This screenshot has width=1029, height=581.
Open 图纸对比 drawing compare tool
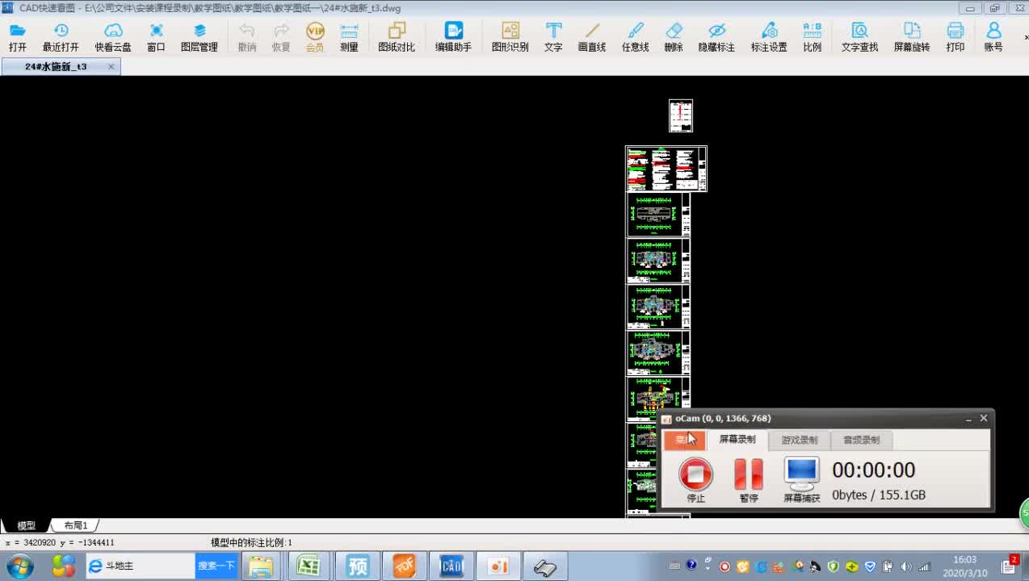click(397, 37)
